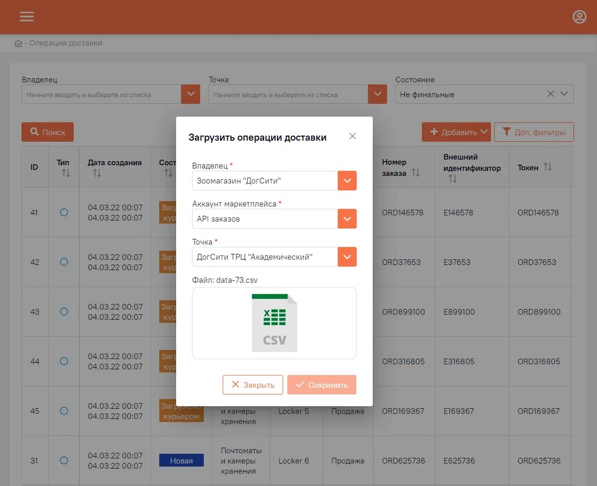Expand Владелец dropdown in the dialog
597x486 pixels.
[347, 181]
